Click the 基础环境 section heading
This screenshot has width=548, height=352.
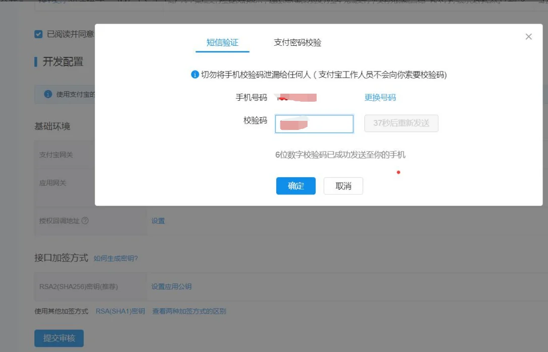pyautogui.click(x=52, y=126)
